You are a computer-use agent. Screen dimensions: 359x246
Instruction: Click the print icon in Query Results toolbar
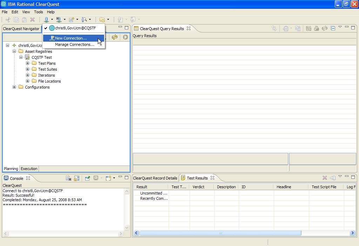click(317, 28)
